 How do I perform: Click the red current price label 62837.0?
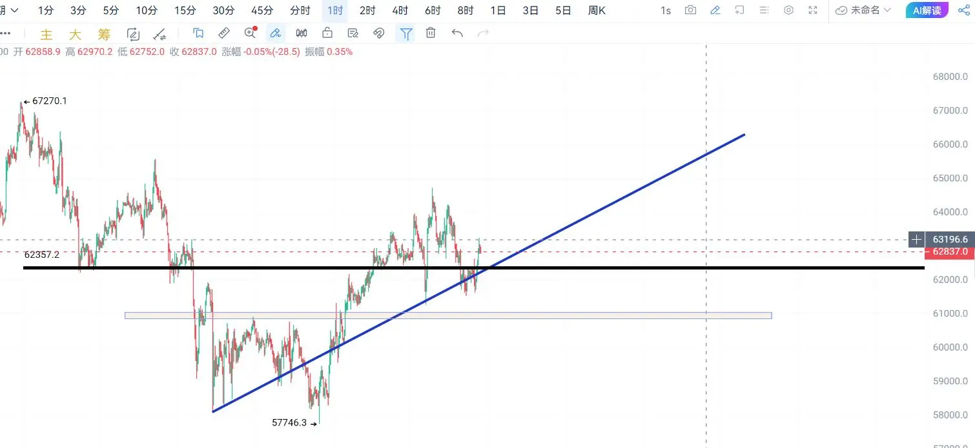pyautogui.click(x=949, y=251)
